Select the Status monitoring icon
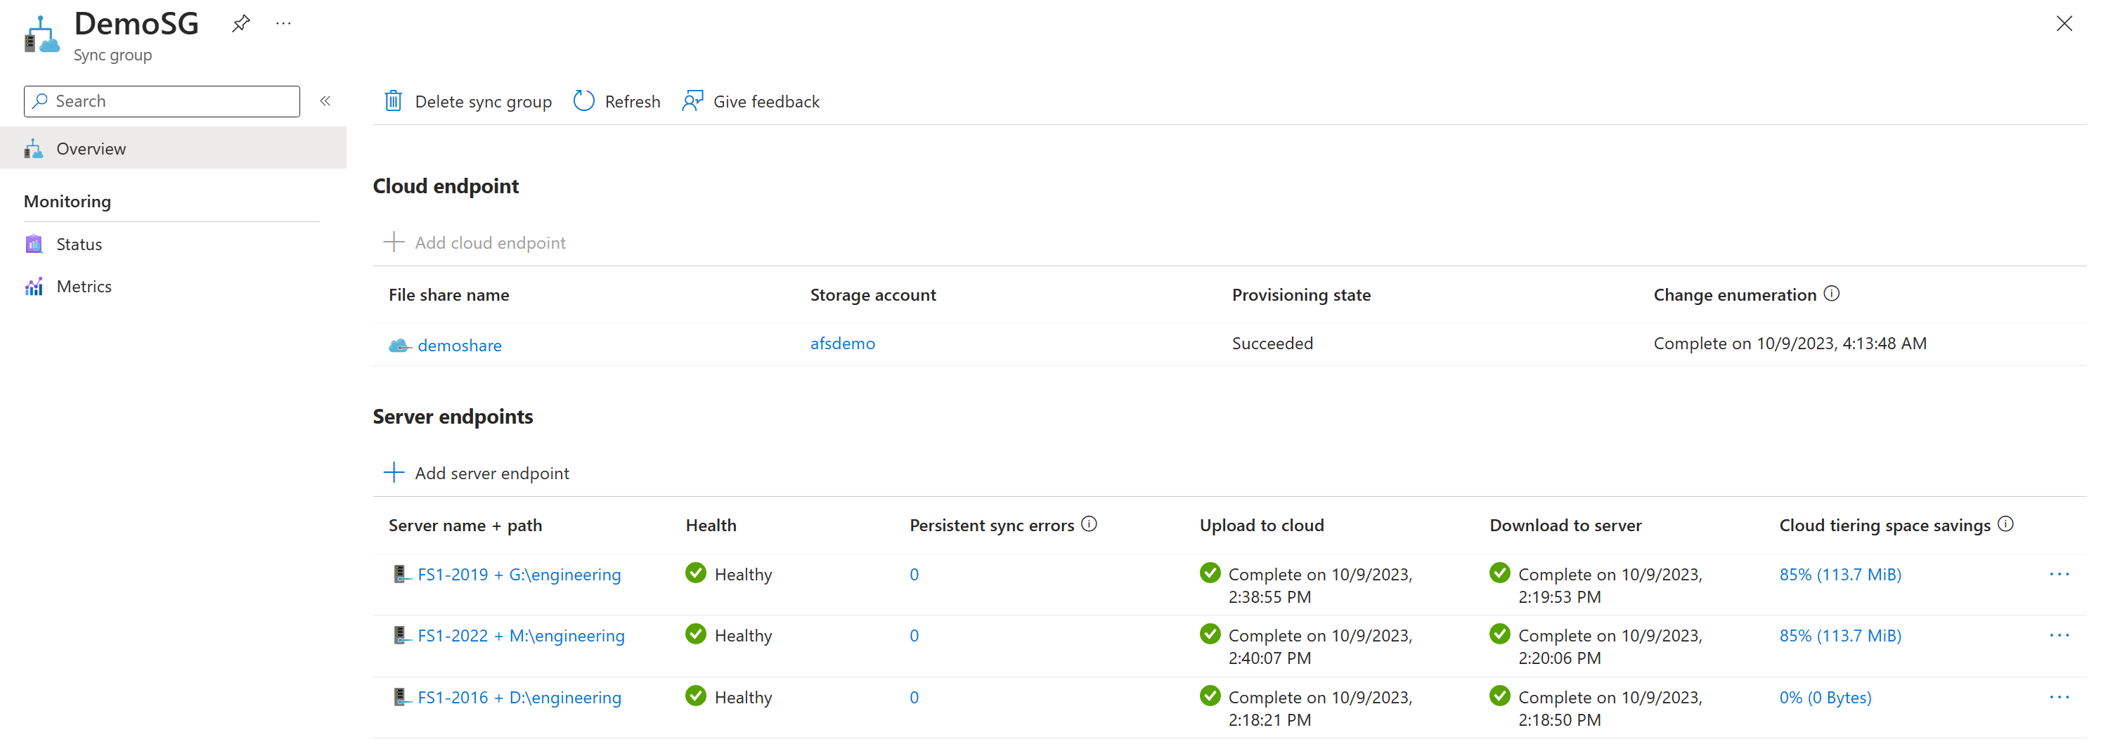Image resolution: width=2101 pixels, height=749 pixels. [34, 243]
